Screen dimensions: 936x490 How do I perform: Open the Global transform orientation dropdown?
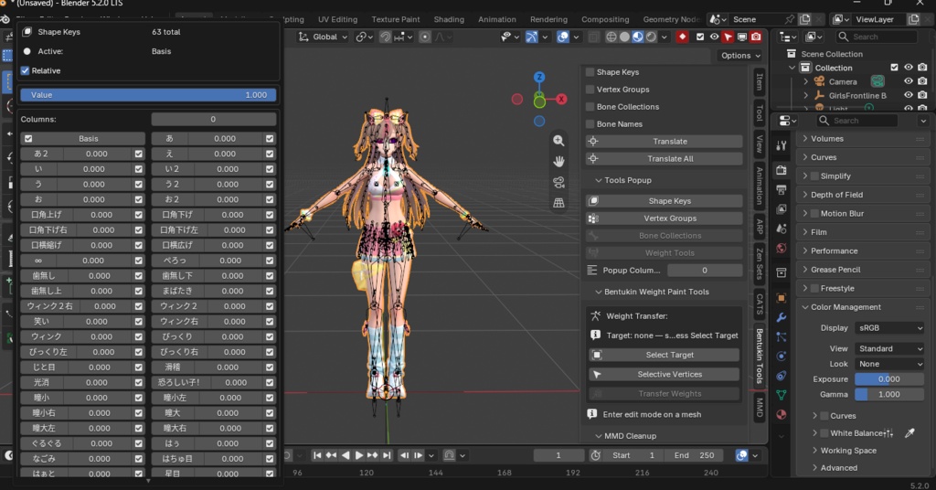323,37
